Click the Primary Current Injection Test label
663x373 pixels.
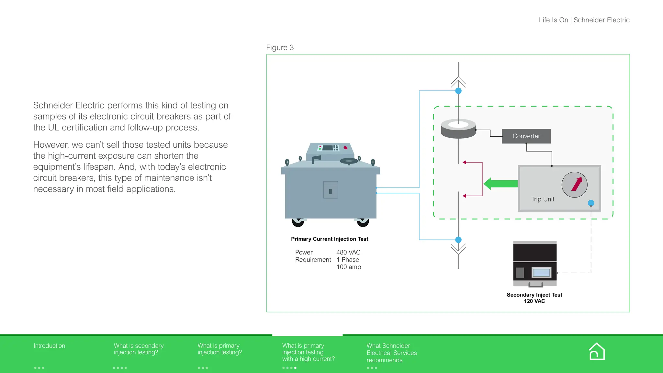point(330,239)
